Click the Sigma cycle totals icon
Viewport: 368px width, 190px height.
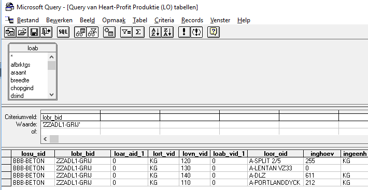pyautogui.click(x=138, y=32)
